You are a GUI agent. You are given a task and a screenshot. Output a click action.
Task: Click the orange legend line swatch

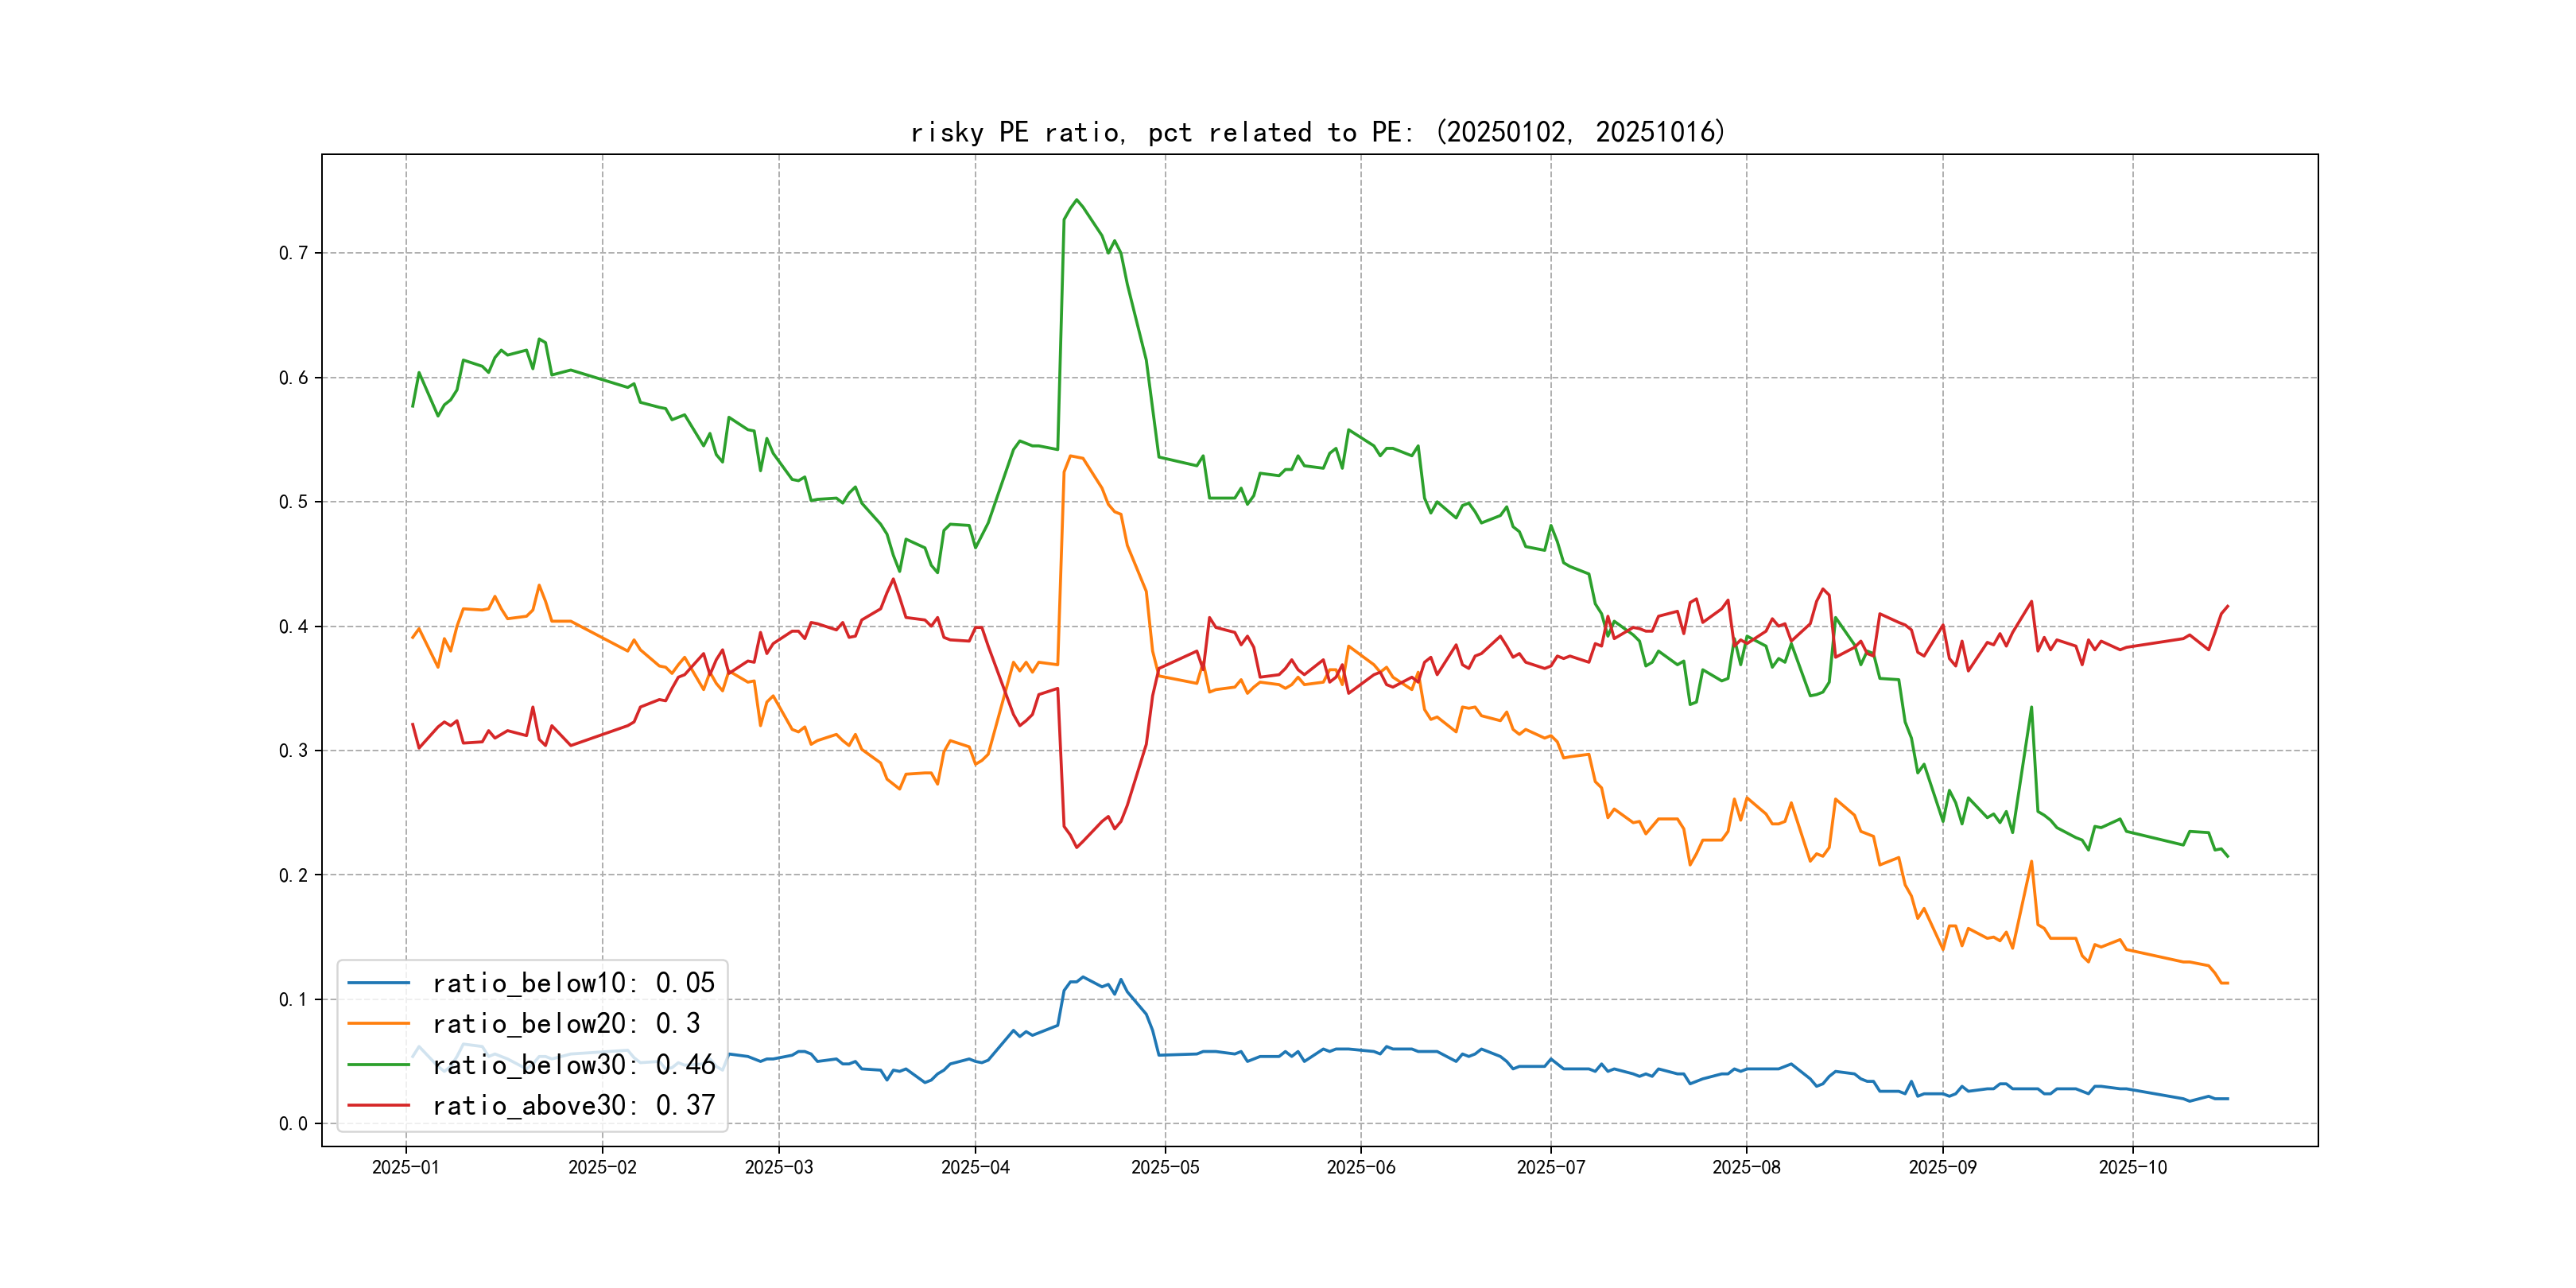[x=378, y=1024]
